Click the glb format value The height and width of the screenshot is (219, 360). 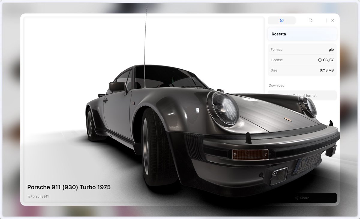pyautogui.click(x=331, y=49)
